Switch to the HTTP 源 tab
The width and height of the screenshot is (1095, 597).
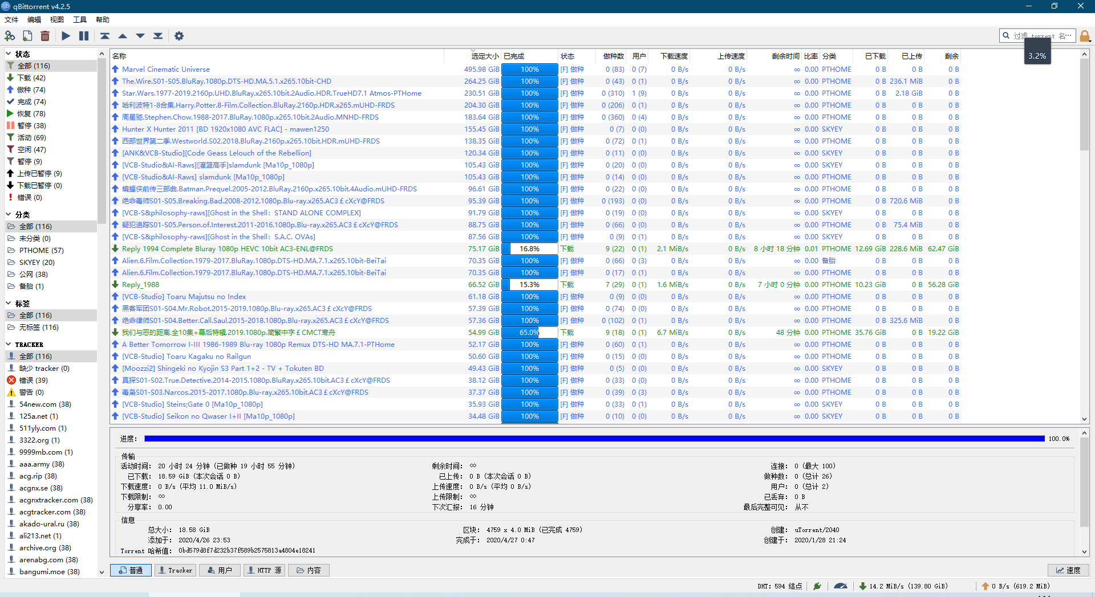[264, 570]
